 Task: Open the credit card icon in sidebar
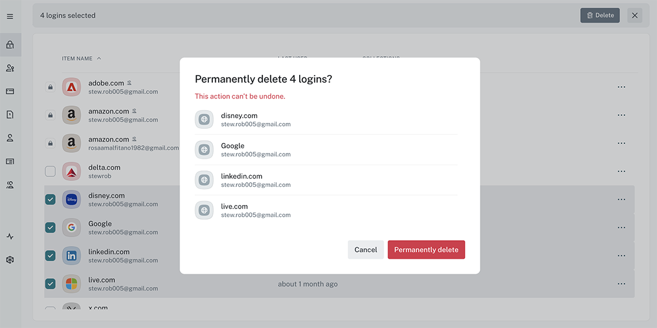click(10, 91)
